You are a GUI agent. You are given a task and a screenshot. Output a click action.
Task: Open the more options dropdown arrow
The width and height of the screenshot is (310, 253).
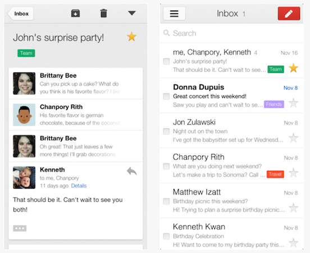pyautogui.click(x=131, y=13)
